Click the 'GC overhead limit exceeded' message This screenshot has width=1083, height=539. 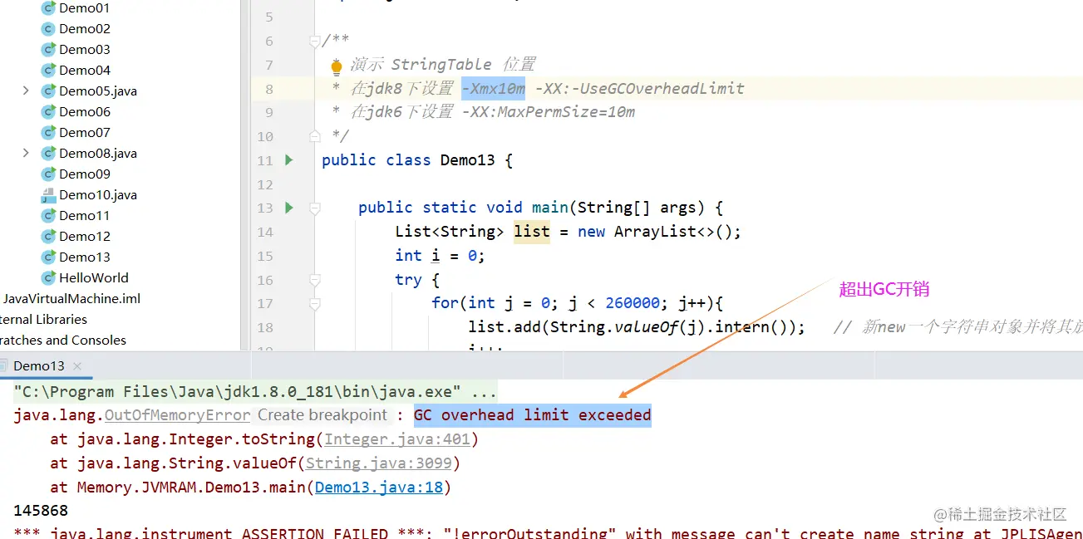click(533, 415)
